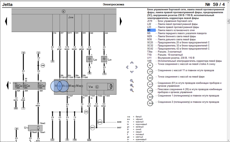Image resolution: width=230 pixels, height=142 pixels.
Task: Click the legend circle numbered 655
Action: 150,78
